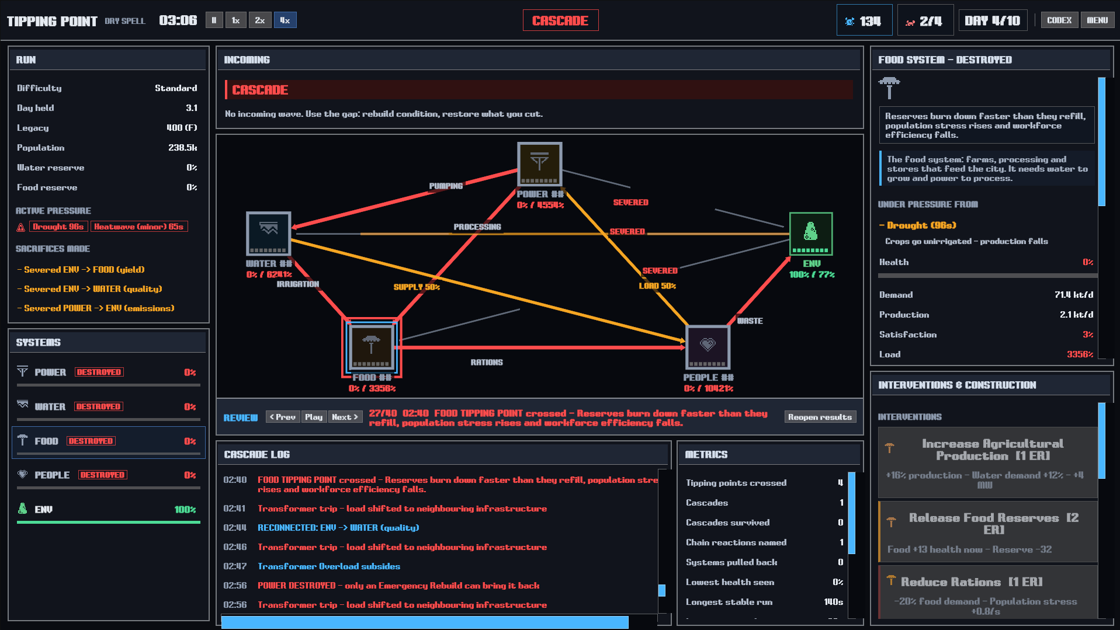Pause the simulation with the pause button
This screenshot has width=1120, height=630.
click(214, 20)
